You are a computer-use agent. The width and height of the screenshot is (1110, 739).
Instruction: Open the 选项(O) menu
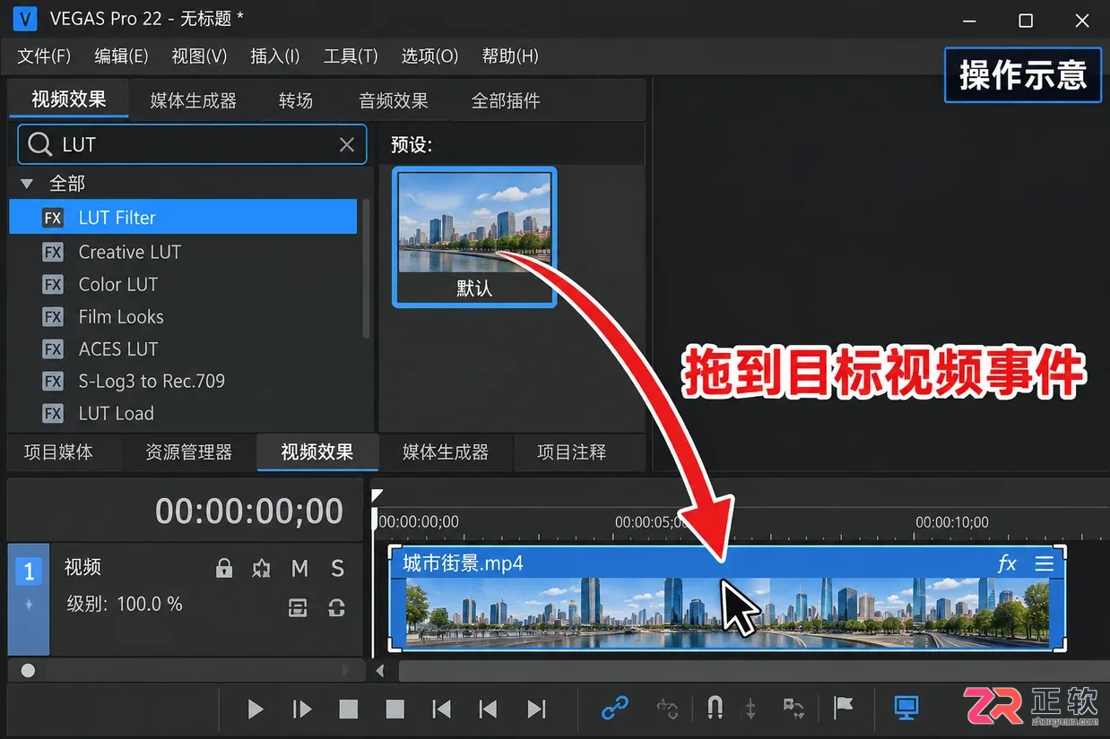[x=429, y=56]
